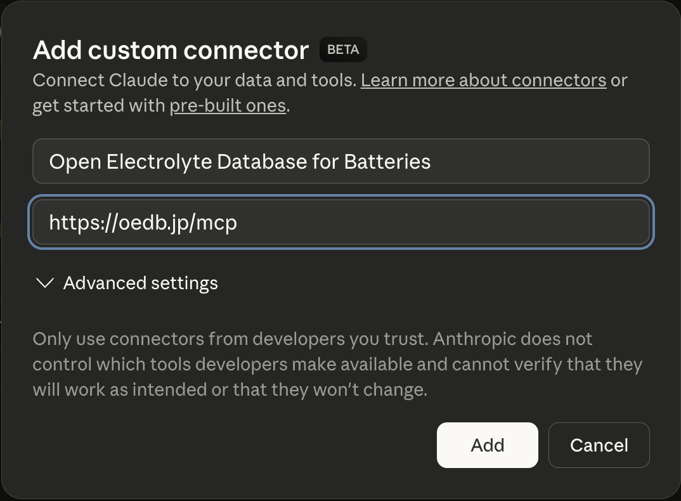Focus the Open Electrolyte Database name box
Image resolution: width=681 pixels, height=501 pixels.
(341, 161)
